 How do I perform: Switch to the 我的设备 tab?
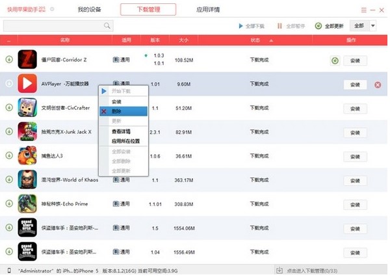[90, 10]
